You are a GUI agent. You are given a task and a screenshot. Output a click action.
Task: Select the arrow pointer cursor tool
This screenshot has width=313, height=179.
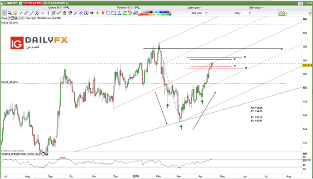point(4,13)
